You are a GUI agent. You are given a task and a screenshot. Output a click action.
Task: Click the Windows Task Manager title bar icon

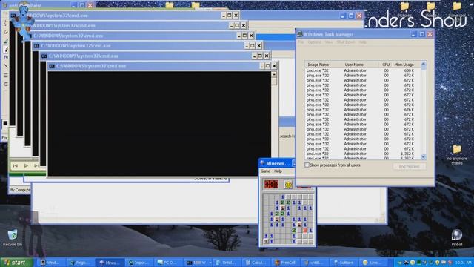300,34
